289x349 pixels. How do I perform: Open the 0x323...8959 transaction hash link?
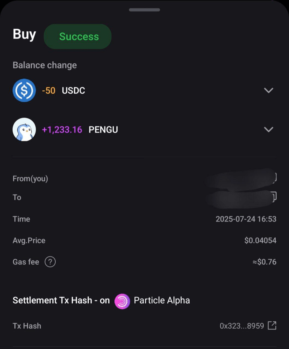click(x=242, y=326)
